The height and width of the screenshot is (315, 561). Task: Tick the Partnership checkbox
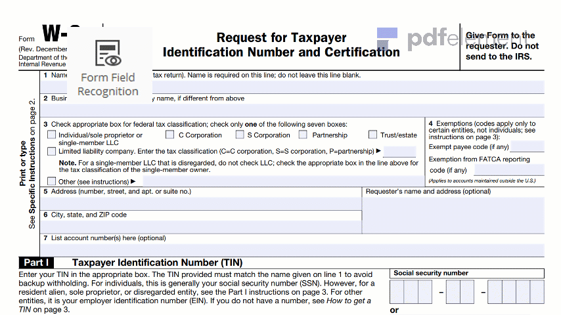[x=303, y=135]
